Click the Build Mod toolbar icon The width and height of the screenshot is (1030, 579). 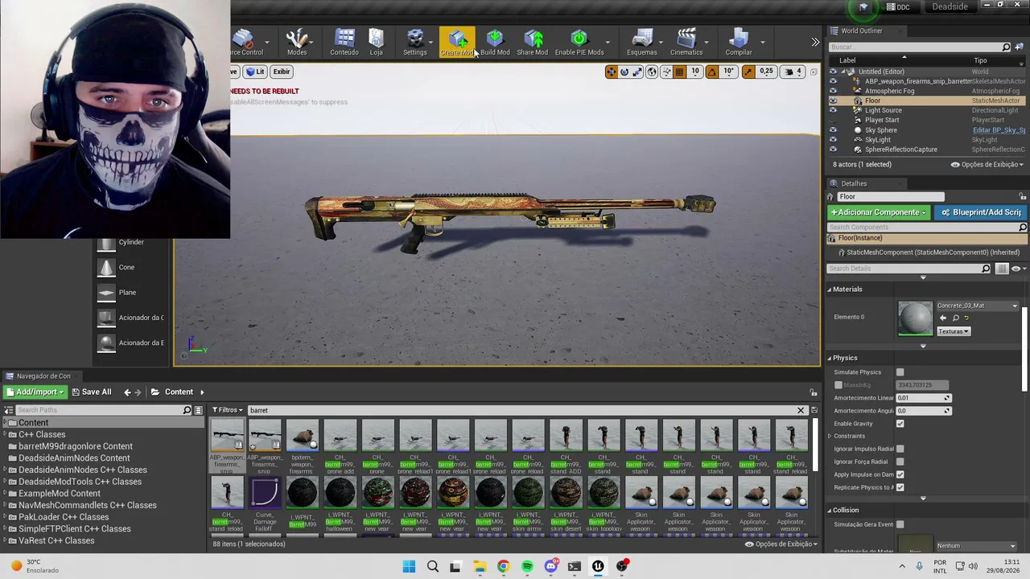[x=495, y=42]
